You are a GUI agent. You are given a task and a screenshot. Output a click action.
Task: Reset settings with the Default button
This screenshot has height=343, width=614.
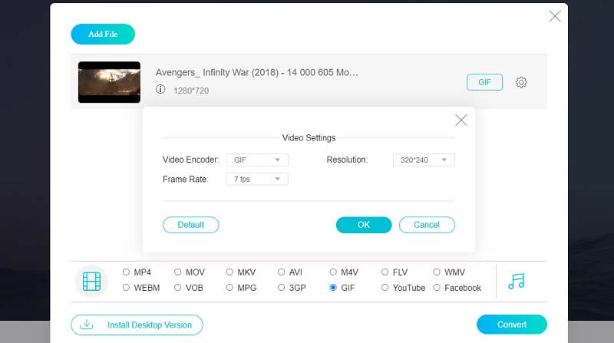click(x=190, y=225)
